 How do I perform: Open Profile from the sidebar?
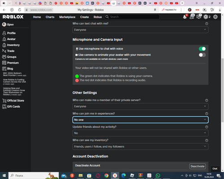tap(9, 33)
